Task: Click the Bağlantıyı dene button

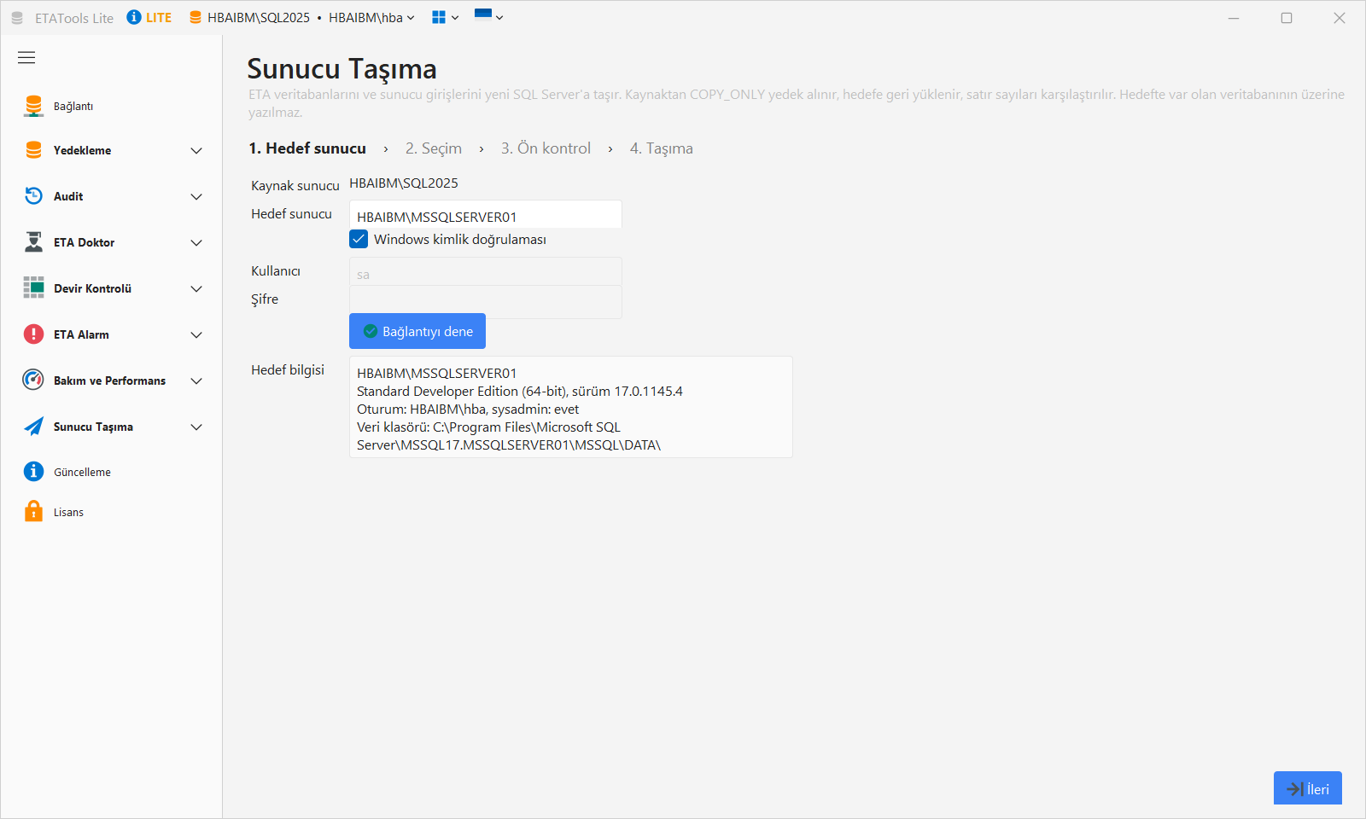Action: [x=417, y=331]
